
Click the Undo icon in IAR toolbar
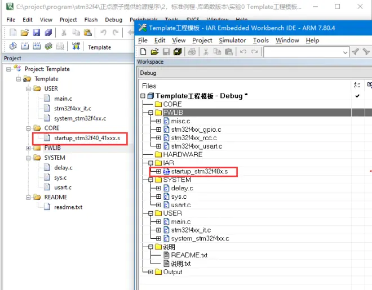coord(243,52)
